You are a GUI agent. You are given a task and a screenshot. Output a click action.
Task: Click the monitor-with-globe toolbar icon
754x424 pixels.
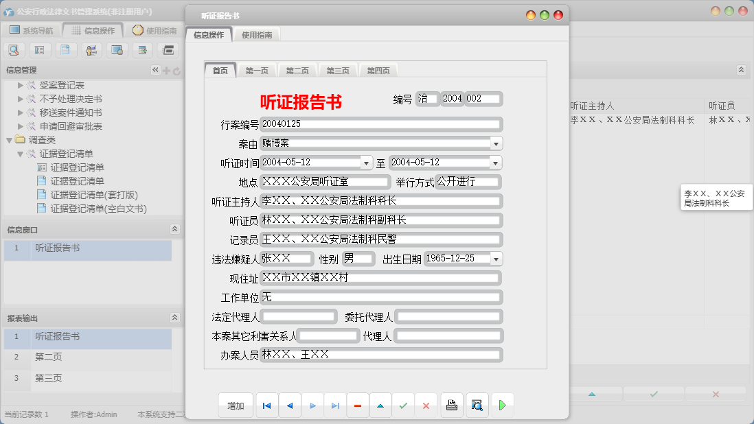117,49
